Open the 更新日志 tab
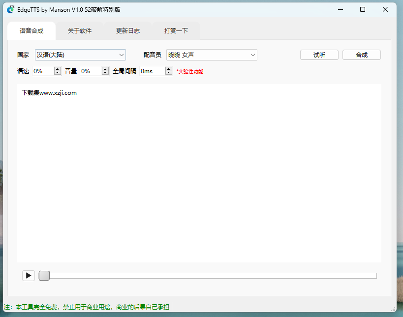Image resolution: width=403 pixels, height=317 pixels. (x=128, y=31)
